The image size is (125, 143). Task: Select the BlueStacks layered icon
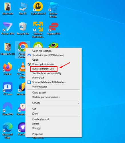click(x=53, y=45)
